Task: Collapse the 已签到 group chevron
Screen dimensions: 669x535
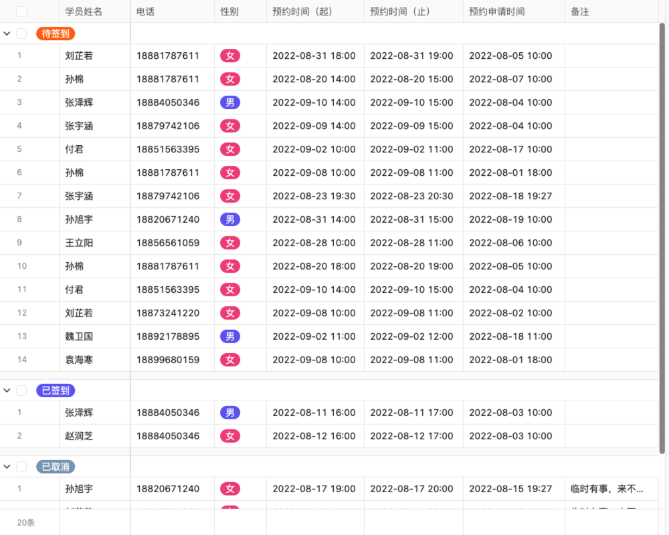Action: [x=7, y=389]
